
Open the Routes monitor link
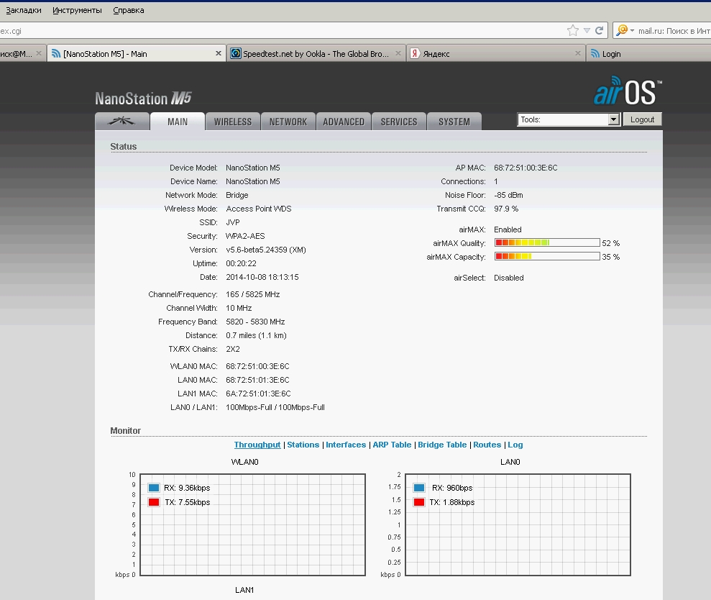[487, 445]
